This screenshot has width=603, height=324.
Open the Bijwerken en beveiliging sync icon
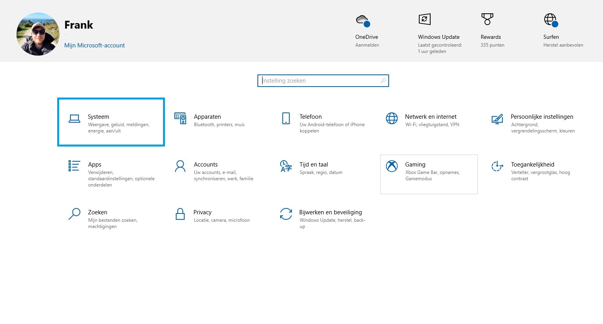point(286,214)
